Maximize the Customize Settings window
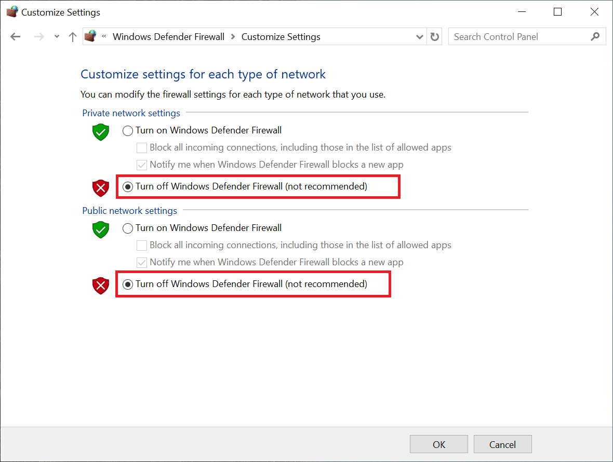The image size is (613, 462). 558,12
